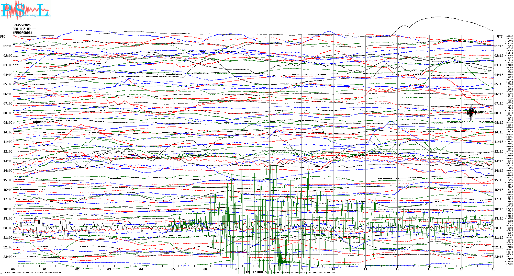Screen dimensions: 514x276
Task: Select the 23:00 hour label on left
Action: tap(8, 257)
